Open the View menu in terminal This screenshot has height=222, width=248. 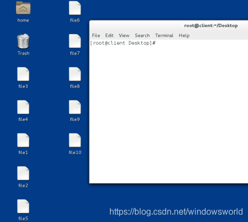coord(124,36)
